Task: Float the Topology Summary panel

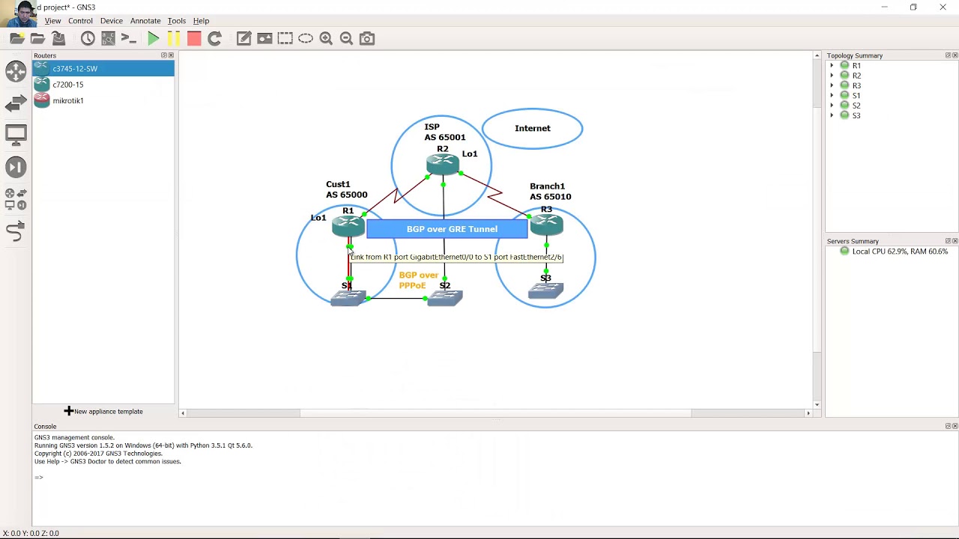Action: (948, 55)
